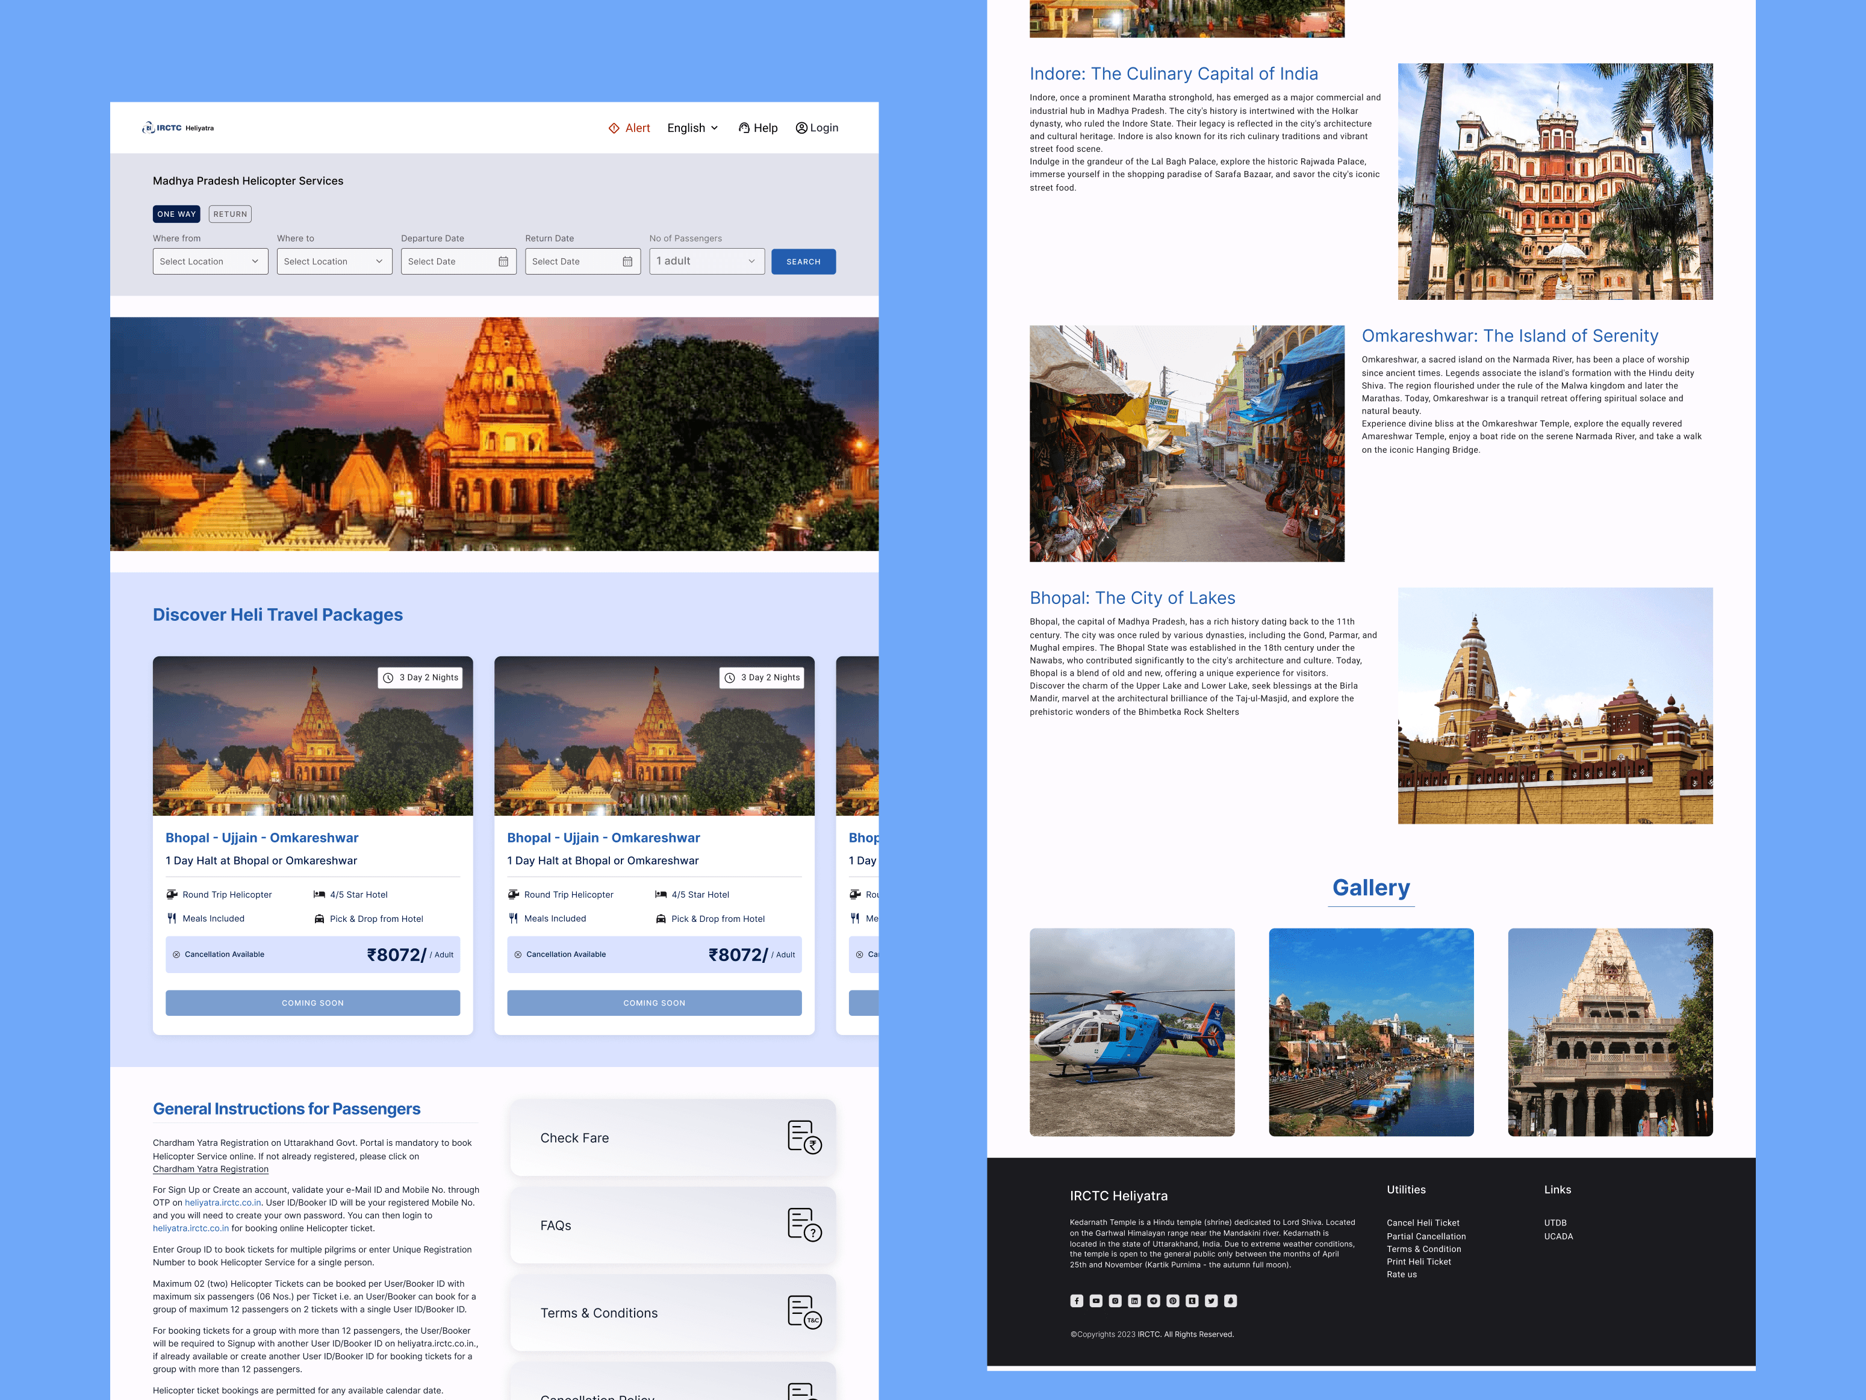Open the Telegram icon in footer

[x=1154, y=1301]
